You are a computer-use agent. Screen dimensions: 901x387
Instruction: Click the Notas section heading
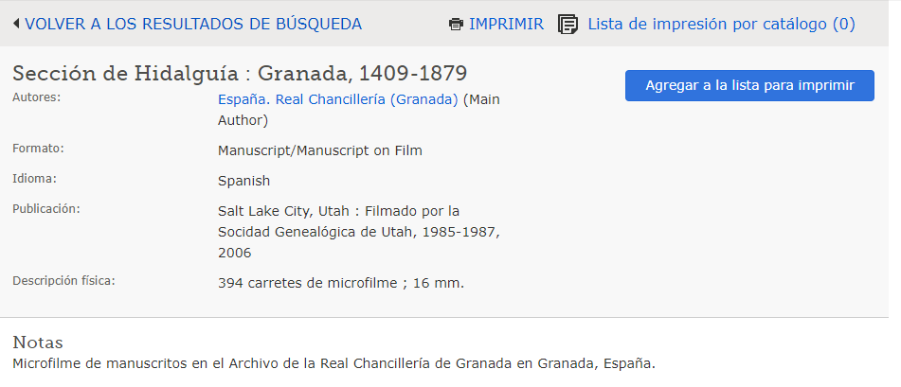click(37, 342)
